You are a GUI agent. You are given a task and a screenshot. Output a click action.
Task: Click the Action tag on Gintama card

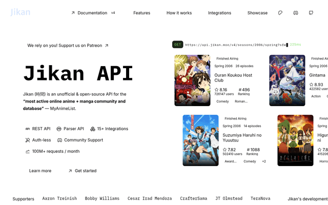pos(316,96)
